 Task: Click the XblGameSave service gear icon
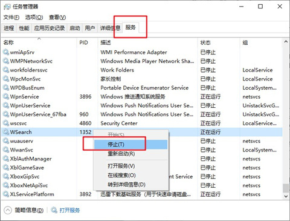click(x=6, y=168)
